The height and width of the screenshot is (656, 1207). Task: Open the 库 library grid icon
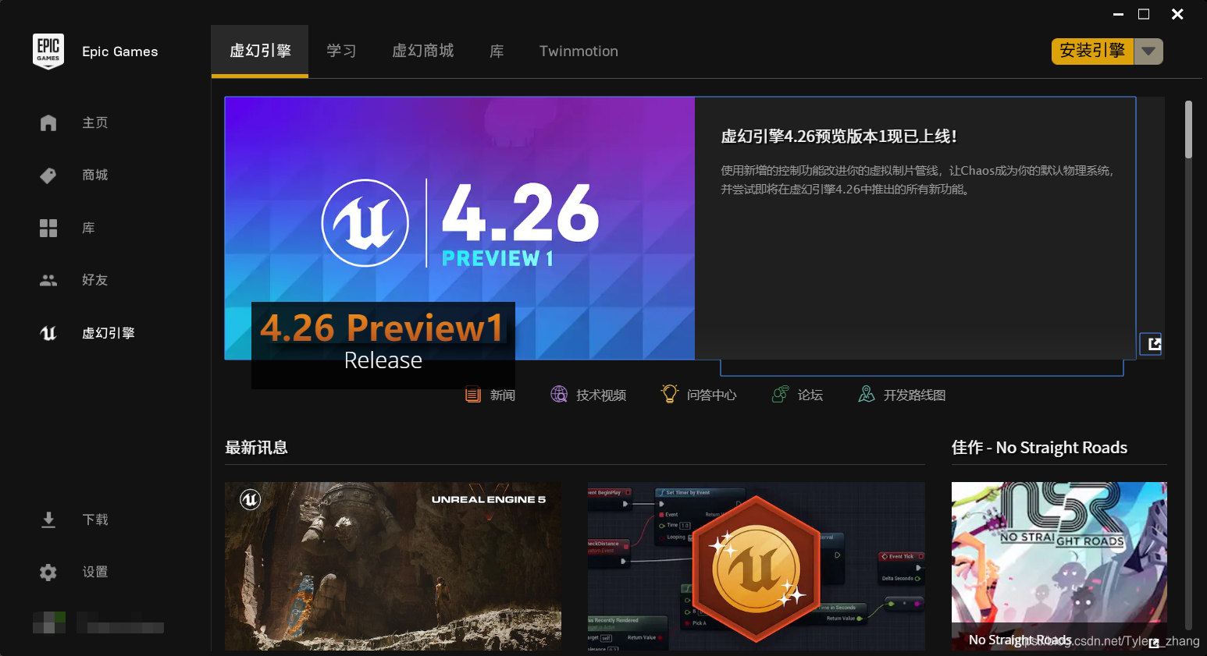click(x=48, y=228)
